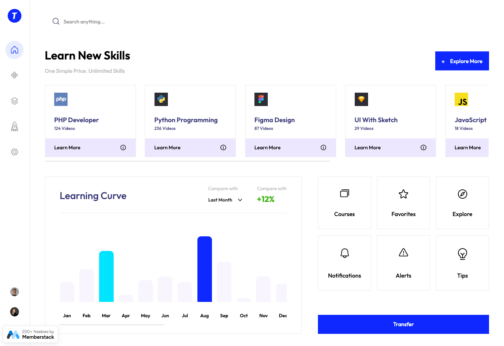The width and height of the screenshot is (504, 346).
Task: Select the Home icon in the sidebar
Action: (x=14, y=49)
